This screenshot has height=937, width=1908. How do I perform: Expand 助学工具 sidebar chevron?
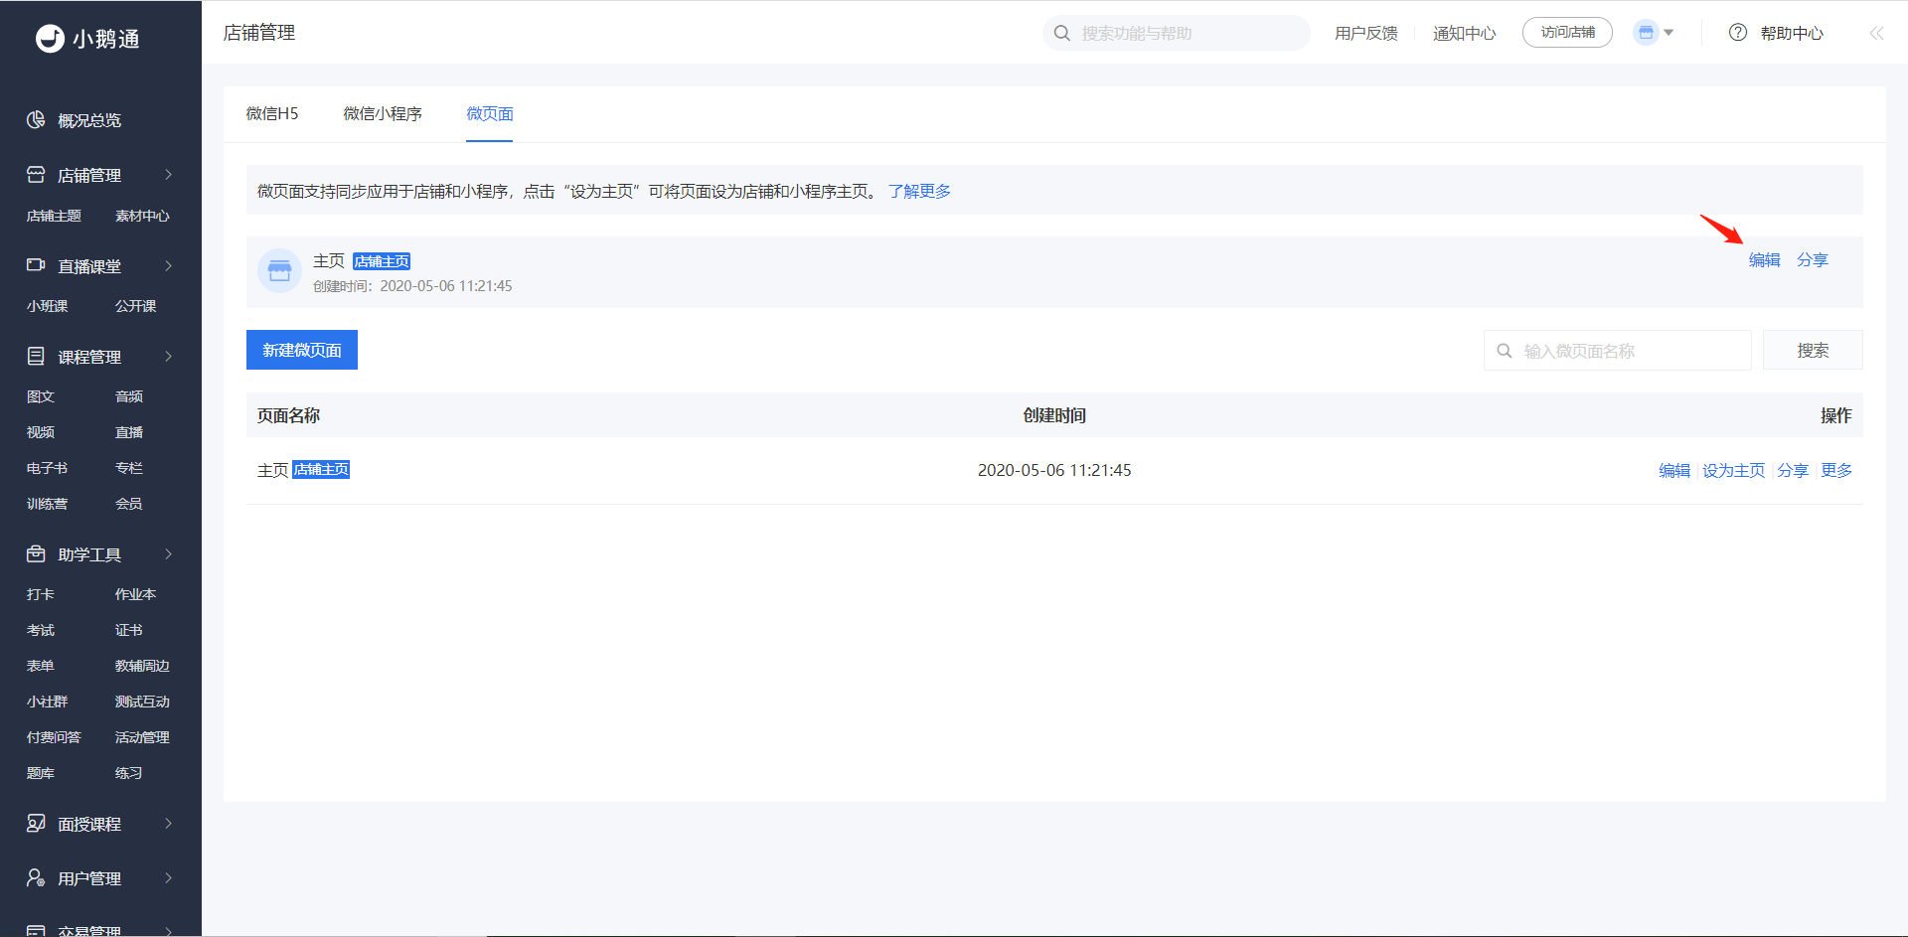click(x=168, y=553)
